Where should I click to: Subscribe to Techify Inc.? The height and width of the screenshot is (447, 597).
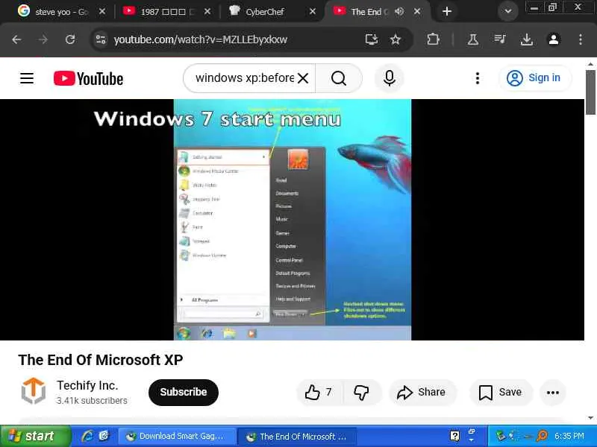pos(184,393)
